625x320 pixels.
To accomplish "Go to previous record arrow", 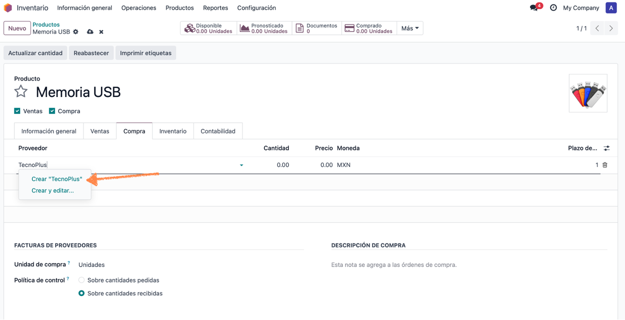I will click(x=597, y=28).
